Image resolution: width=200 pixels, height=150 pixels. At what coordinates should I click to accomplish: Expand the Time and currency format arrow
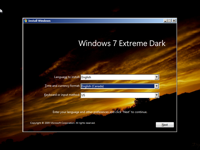click(x=156, y=86)
